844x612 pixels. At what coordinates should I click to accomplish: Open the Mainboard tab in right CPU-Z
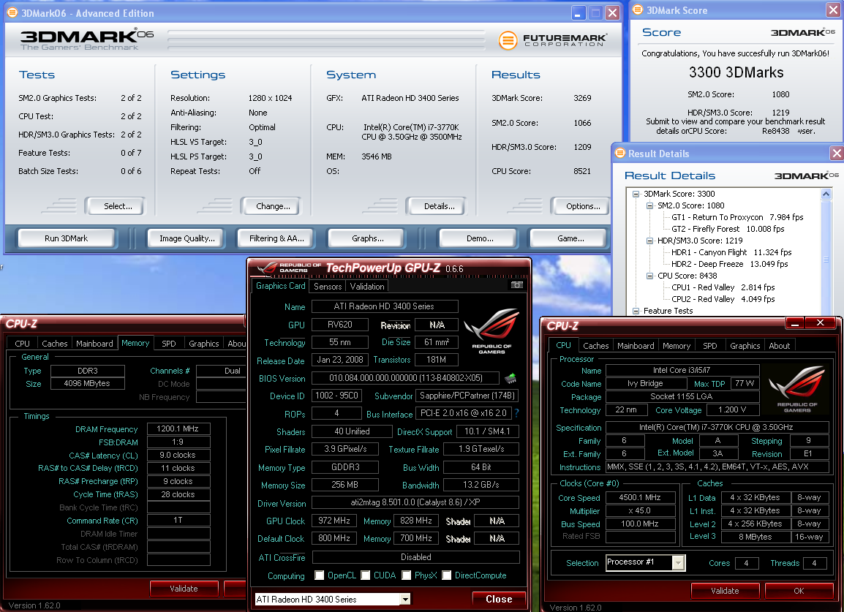pyautogui.click(x=636, y=346)
